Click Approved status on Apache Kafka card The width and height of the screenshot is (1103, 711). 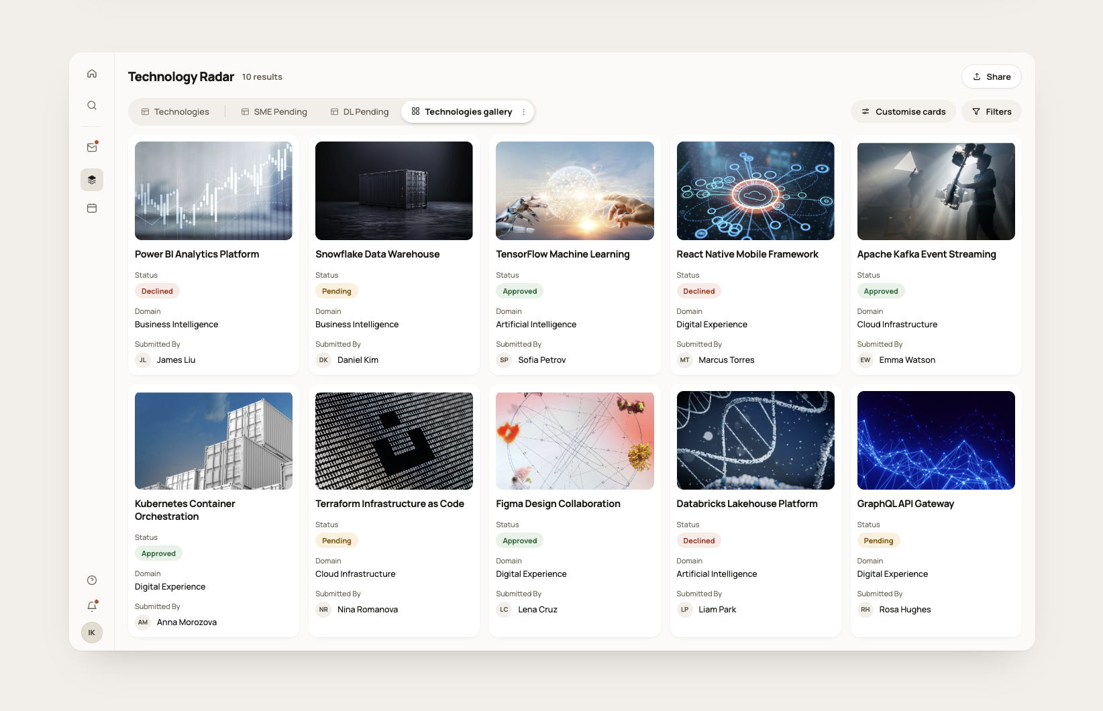point(881,291)
